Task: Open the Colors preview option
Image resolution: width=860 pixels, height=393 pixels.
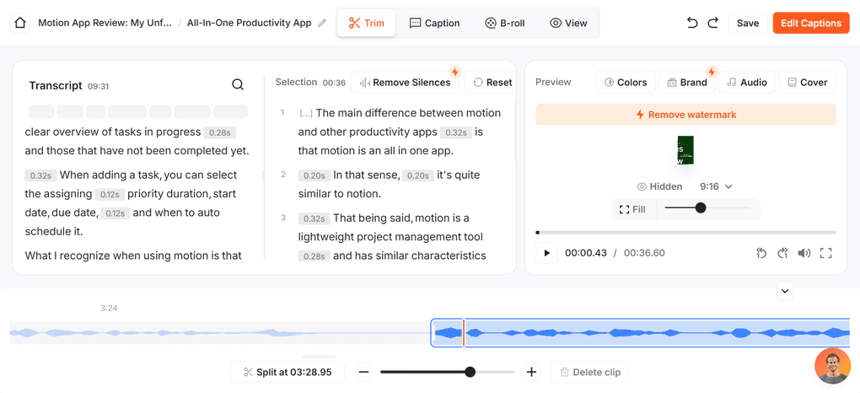Action: point(626,83)
